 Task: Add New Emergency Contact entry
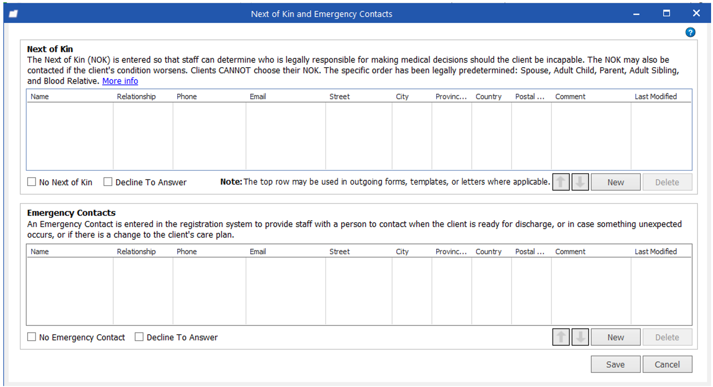615,337
